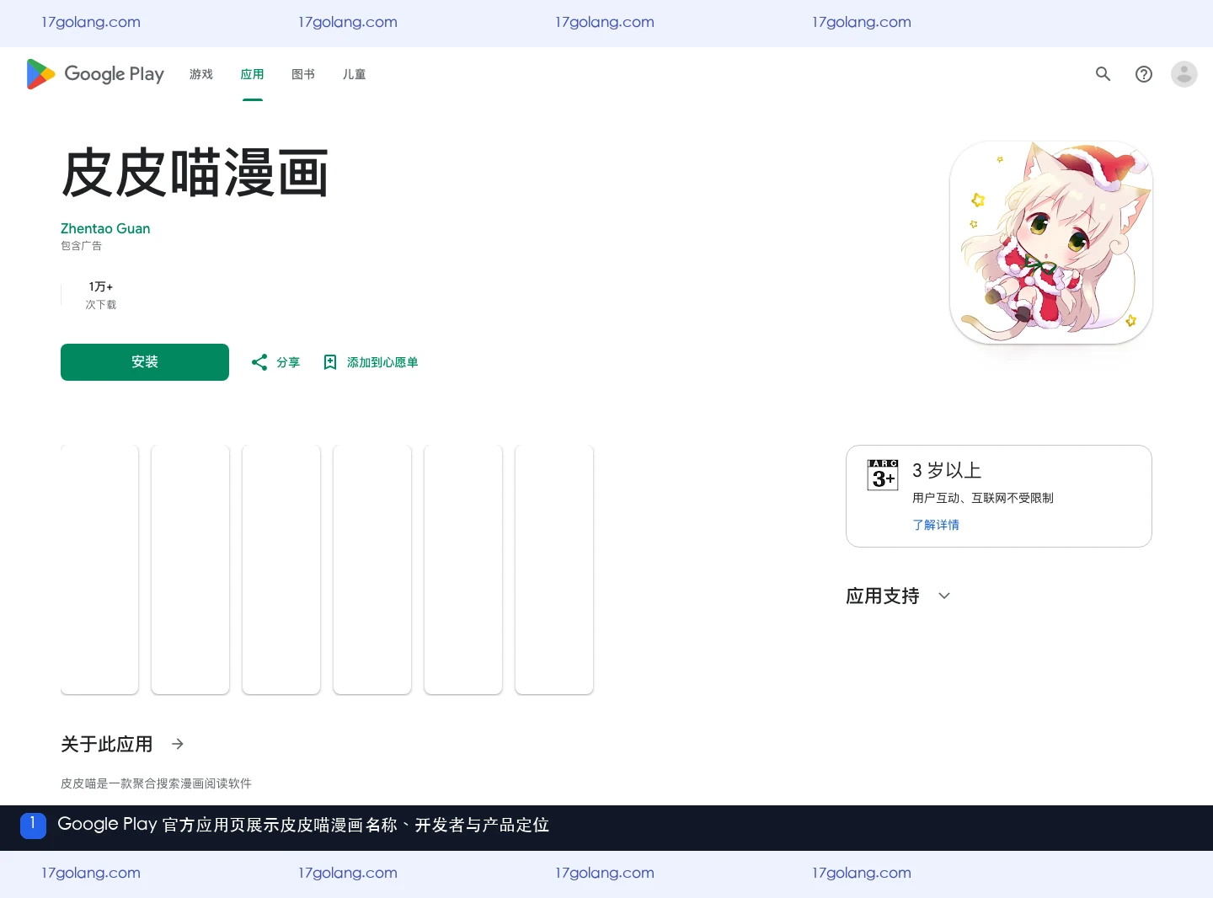This screenshot has width=1213, height=898.
Task: Select the 应用 tab
Action: click(252, 74)
